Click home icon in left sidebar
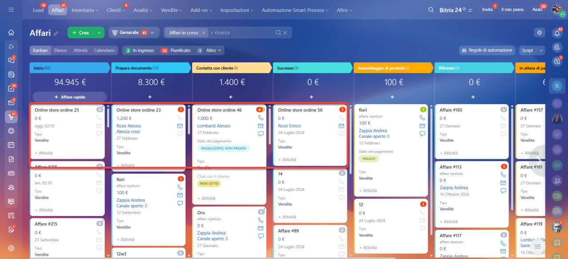568x259 pixels. click(11, 33)
